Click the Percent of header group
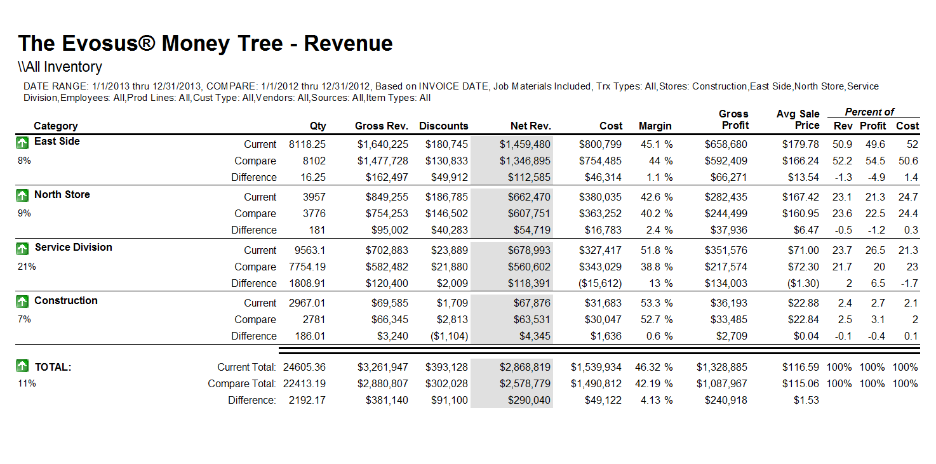The height and width of the screenshot is (464, 936). 869,112
